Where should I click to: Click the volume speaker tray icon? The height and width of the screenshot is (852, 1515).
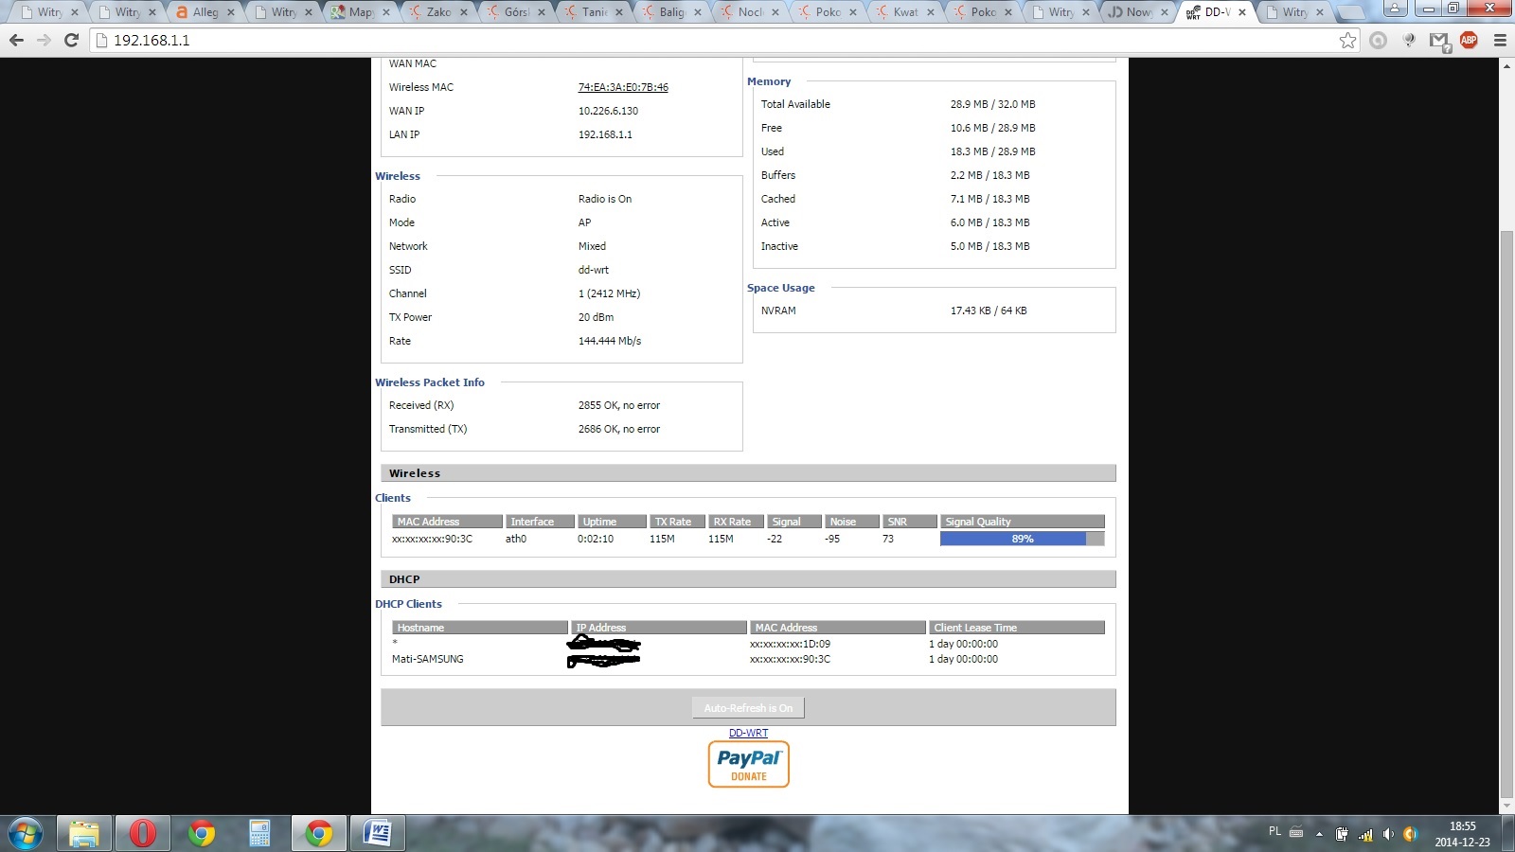[1388, 834]
